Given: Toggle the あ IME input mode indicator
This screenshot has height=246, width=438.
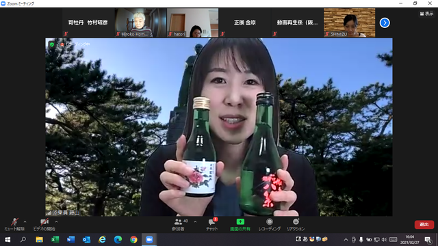Looking at the screenshot, I should click(305, 239).
